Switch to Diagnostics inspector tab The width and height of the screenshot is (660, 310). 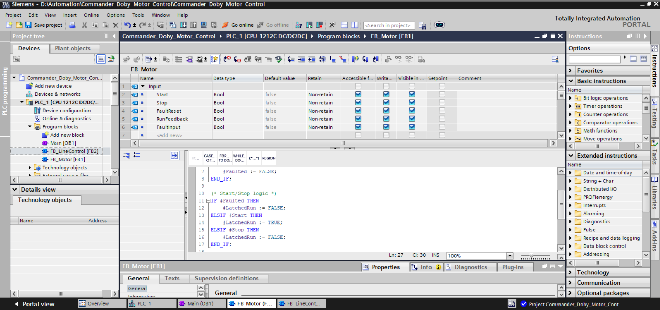click(x=470, y=267)
